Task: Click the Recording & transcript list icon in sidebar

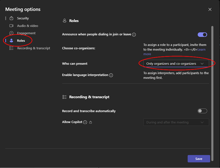Action: point(11,48)
